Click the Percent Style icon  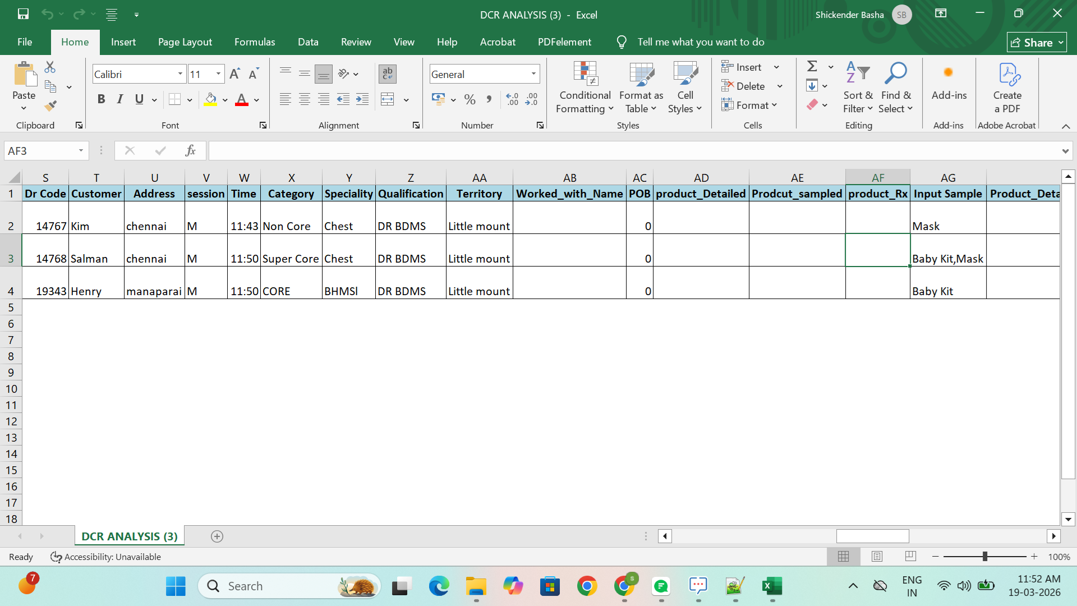tap(470, 100)
